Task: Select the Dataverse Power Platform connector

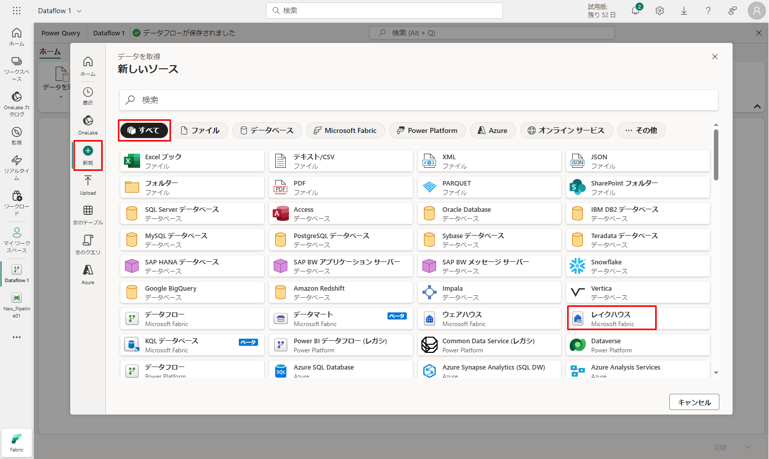Action: pyautogui.click(x=637, y=345)
